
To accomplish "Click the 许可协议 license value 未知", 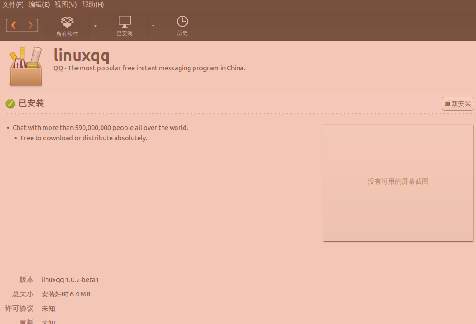I will (48, 309).
